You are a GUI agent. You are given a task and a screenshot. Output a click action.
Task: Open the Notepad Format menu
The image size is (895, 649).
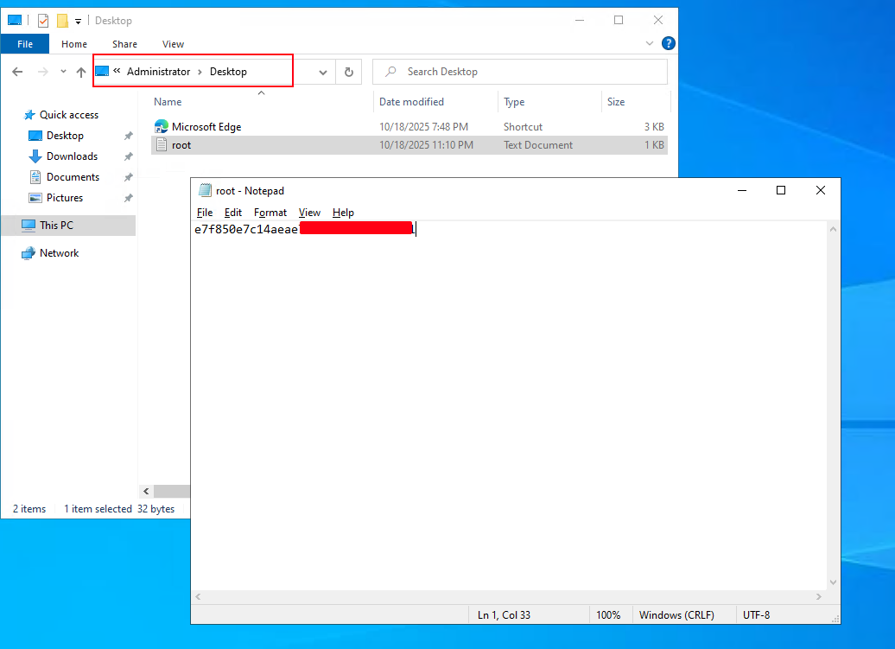(270, 213)
